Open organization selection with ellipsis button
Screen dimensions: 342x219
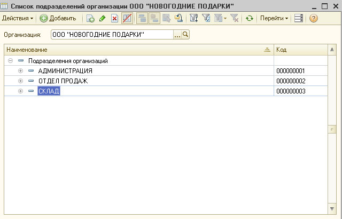pyautogui.click(x=177, y=35)
